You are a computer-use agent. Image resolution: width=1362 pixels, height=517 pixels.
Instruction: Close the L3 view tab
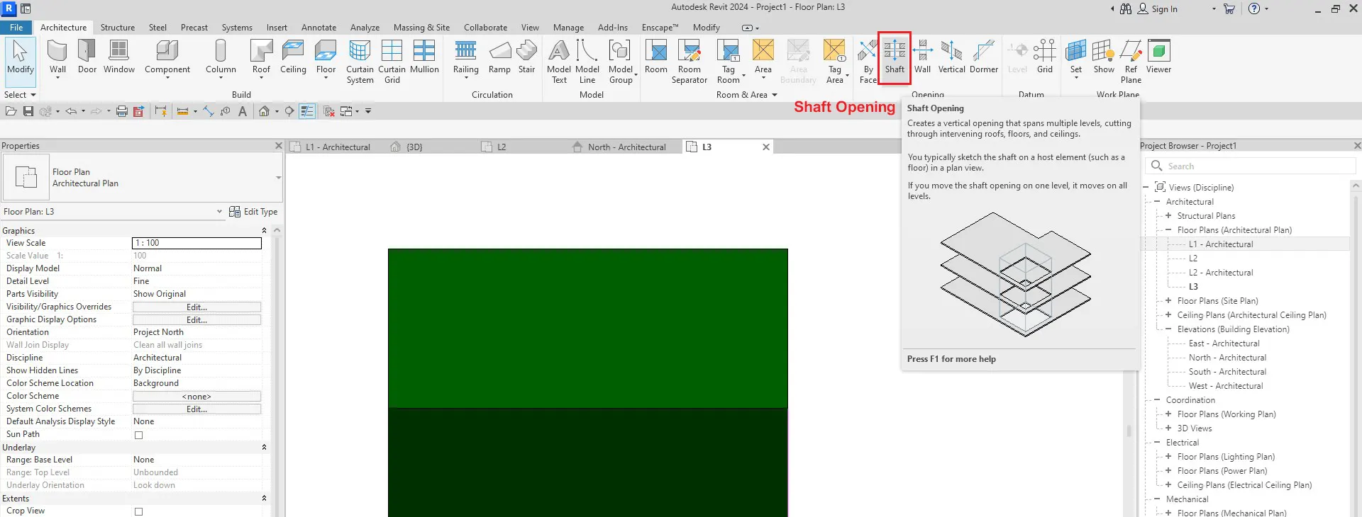click(x=766, y=147)
